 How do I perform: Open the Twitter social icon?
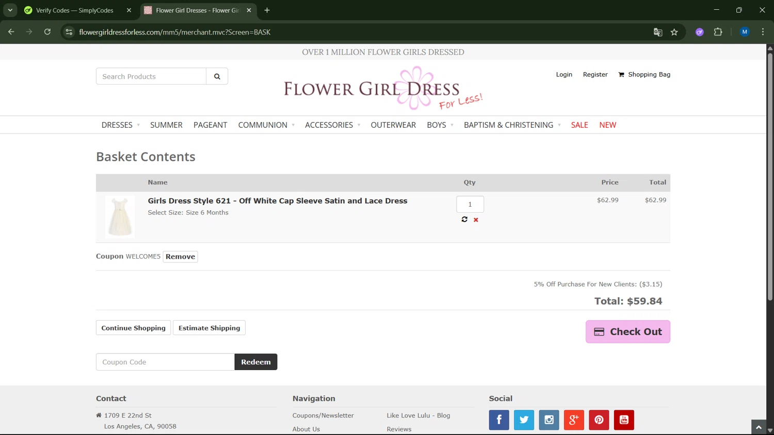point(524,420)
